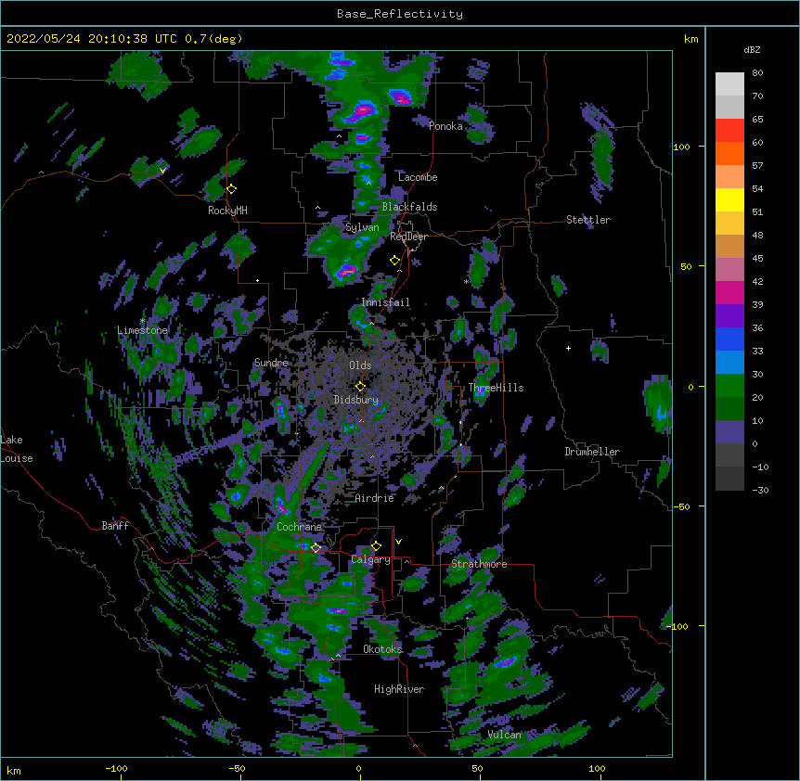The image size is (800, 781).
Task: Click the Okotoks town label
Action: [382, 649]
